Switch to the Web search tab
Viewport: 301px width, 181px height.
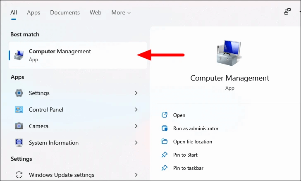coord(96,13)
